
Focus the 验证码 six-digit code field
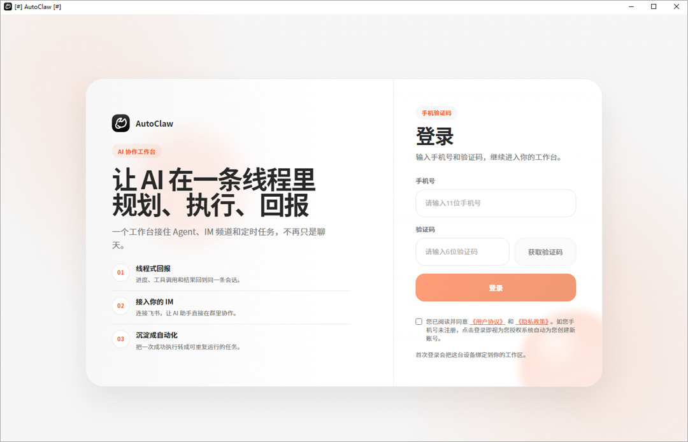462,252
